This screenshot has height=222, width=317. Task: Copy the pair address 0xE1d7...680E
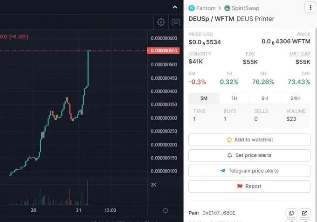click(291, 213)
